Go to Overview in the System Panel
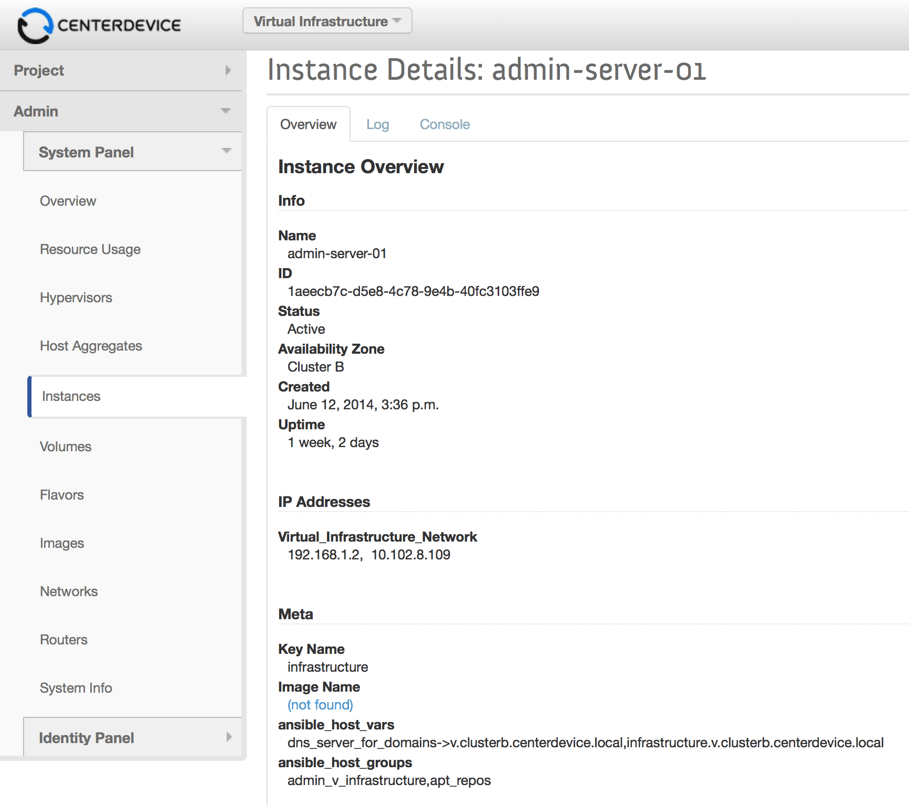The image size is (909, 805). (68, 201)
